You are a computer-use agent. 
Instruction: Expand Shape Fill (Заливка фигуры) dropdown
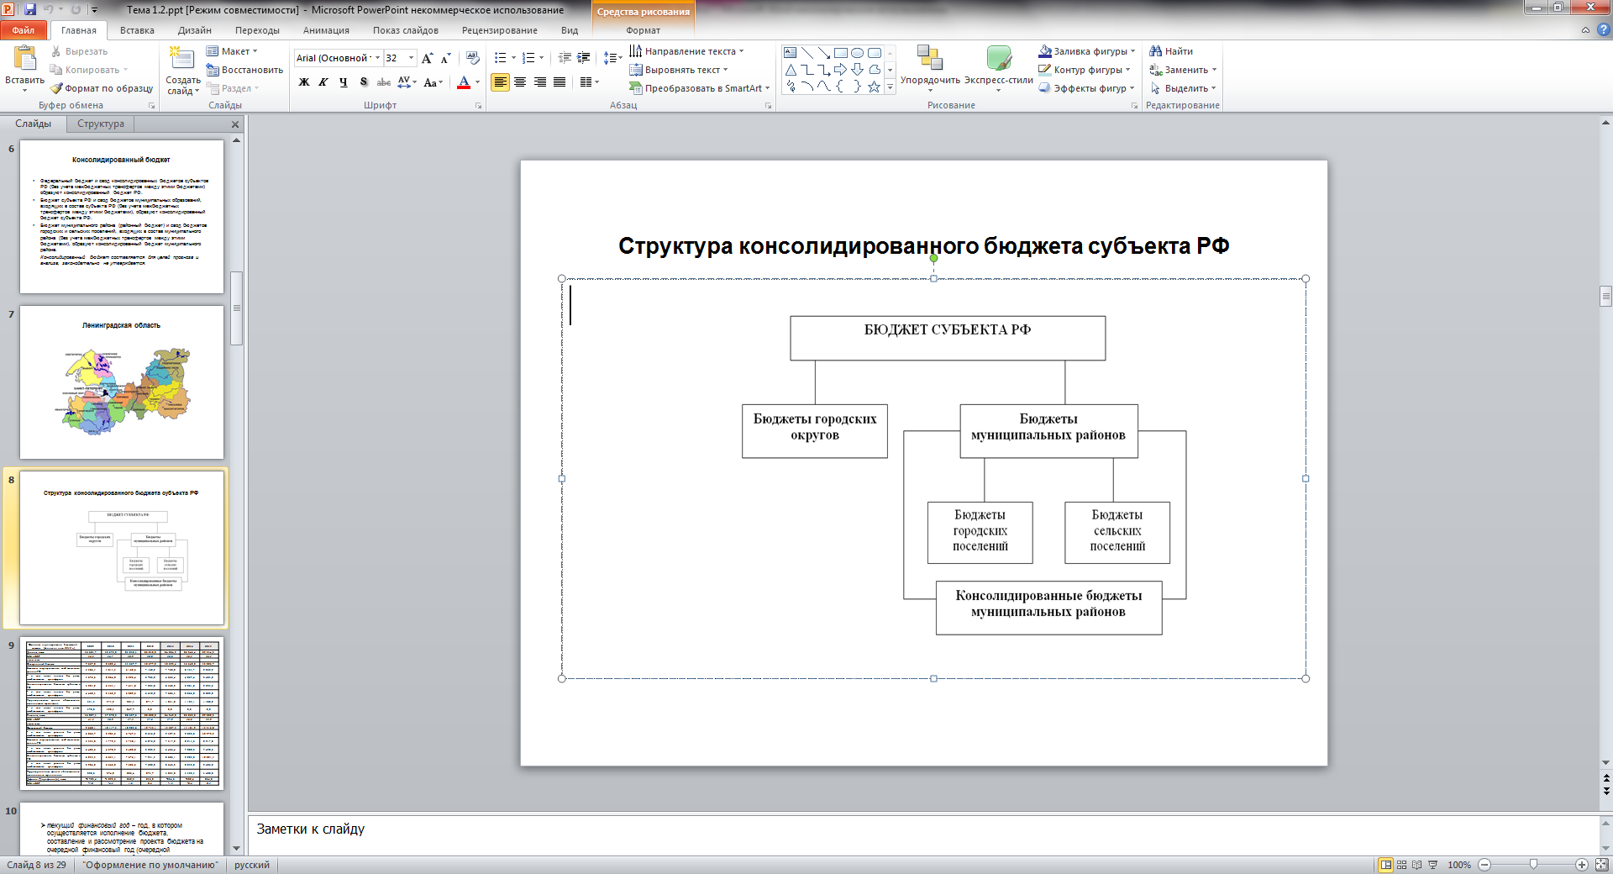(1132, 51)
